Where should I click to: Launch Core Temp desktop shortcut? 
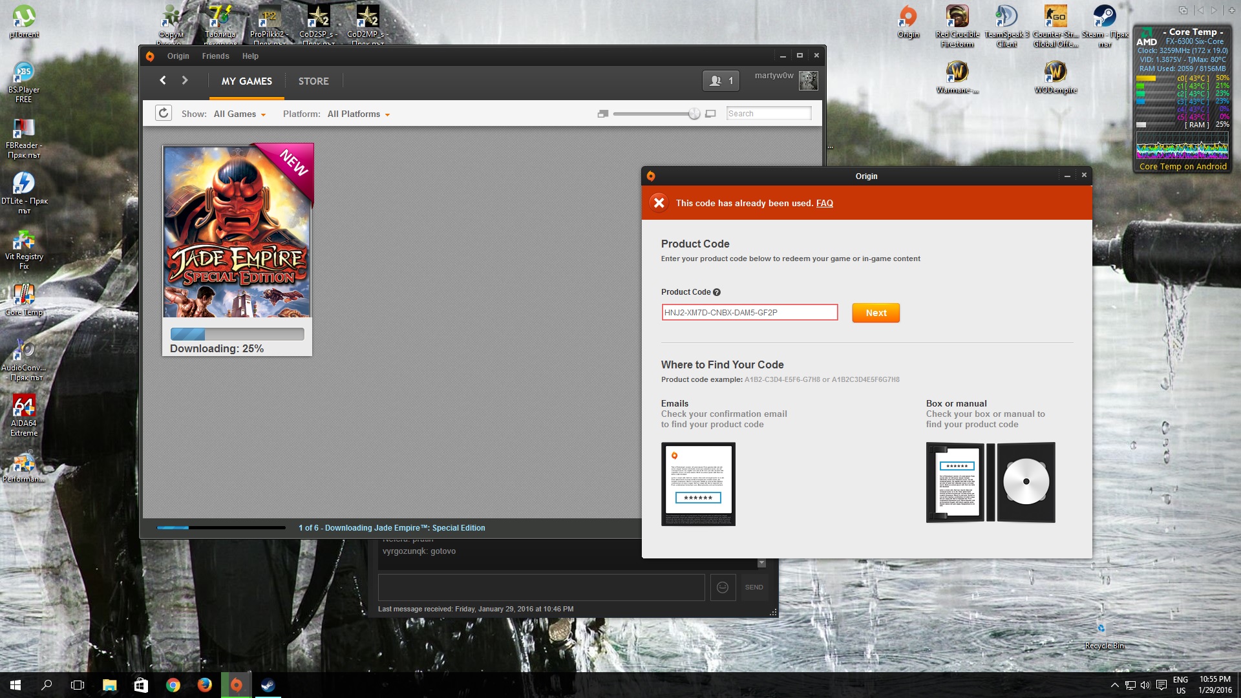tap(24, 300)
